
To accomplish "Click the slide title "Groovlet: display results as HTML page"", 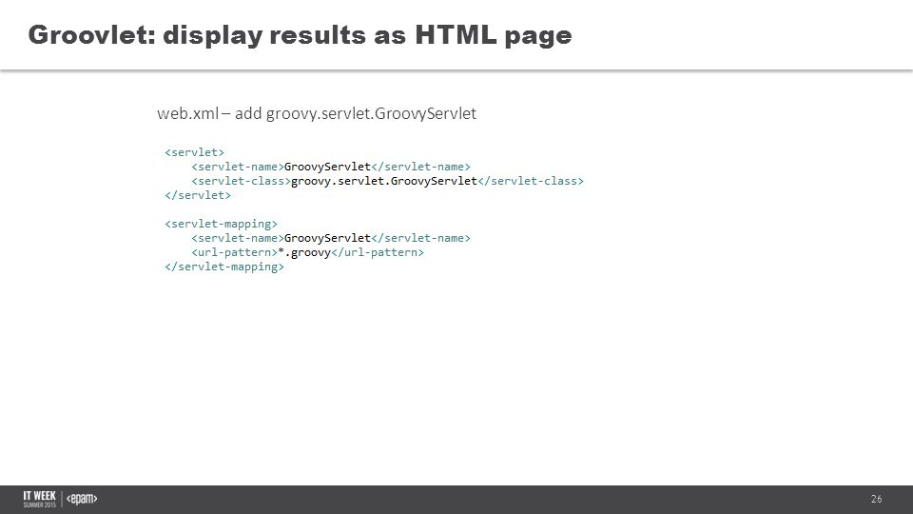I will coord(300,35).
